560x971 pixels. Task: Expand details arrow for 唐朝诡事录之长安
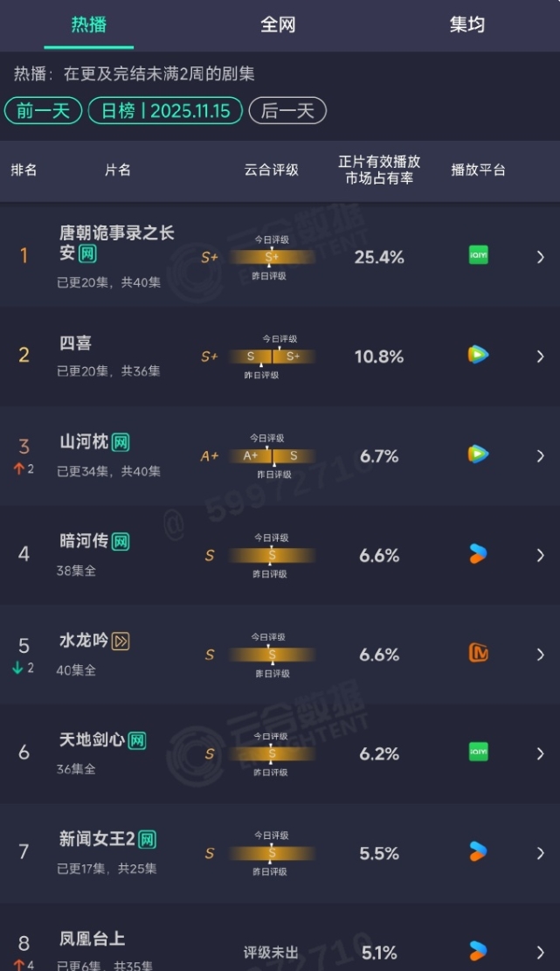(x=540, y=257)
